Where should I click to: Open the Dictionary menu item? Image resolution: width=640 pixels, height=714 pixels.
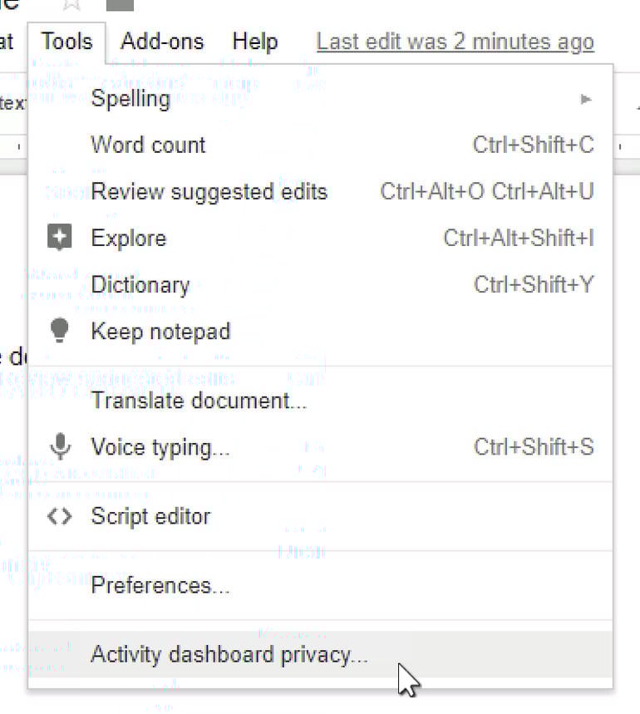[x=140, y=285]
